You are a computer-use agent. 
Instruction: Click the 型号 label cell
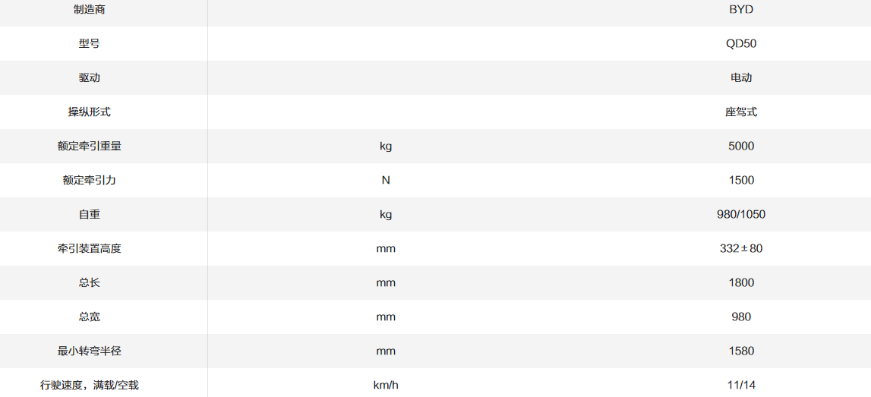point(90,43)
